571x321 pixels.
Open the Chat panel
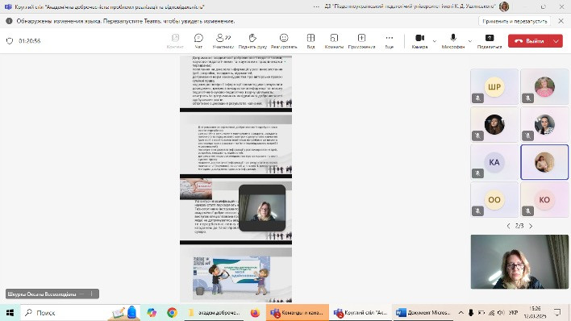tap(198, 41)
